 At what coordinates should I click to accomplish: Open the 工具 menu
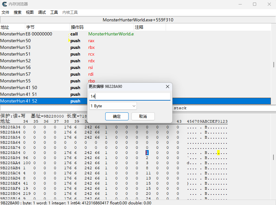54,12
